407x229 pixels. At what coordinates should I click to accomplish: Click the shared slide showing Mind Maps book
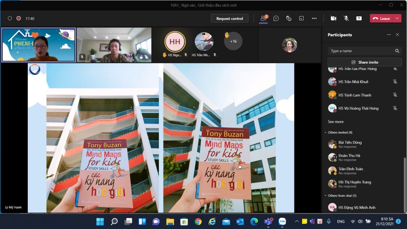tap(161, 138)
